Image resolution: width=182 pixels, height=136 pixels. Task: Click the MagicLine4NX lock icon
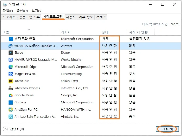(x=11, y=74)
